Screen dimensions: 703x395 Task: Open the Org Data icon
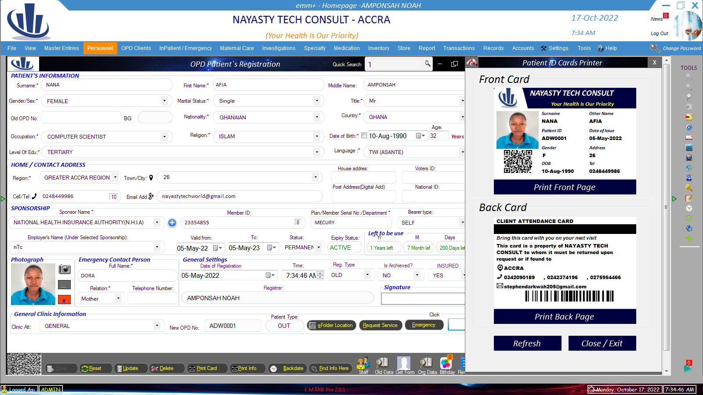[x=427, y=366]
